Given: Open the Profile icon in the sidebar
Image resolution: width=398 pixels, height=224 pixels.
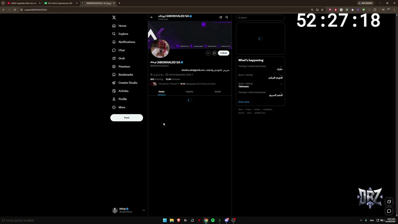Looking at the screenshot, I should (x=114, y=99).
